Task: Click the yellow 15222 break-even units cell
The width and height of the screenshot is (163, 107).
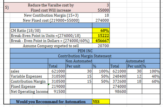Action: click(101, 36)
